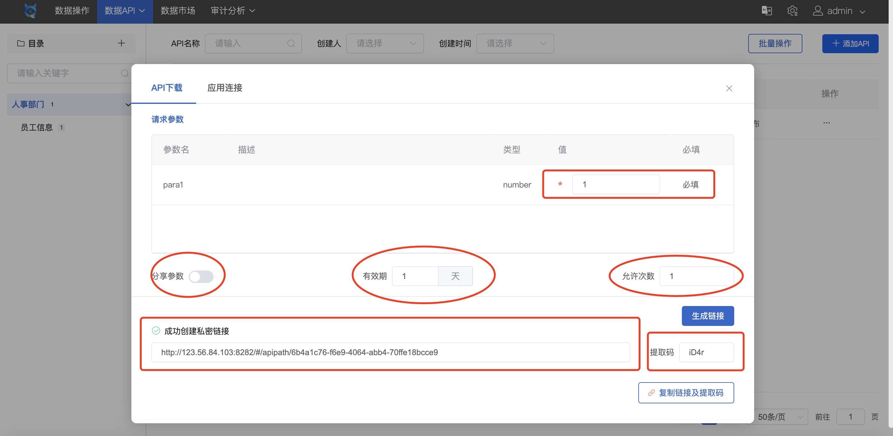Viewport: 893px width, 436px height.
Task: Close the API下载 dialog
Action: (x=729, y=88)
